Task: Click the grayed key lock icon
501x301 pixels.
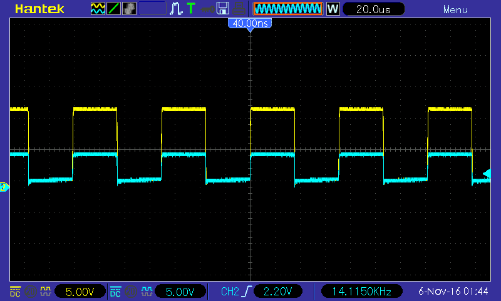Action: [207, 9]
